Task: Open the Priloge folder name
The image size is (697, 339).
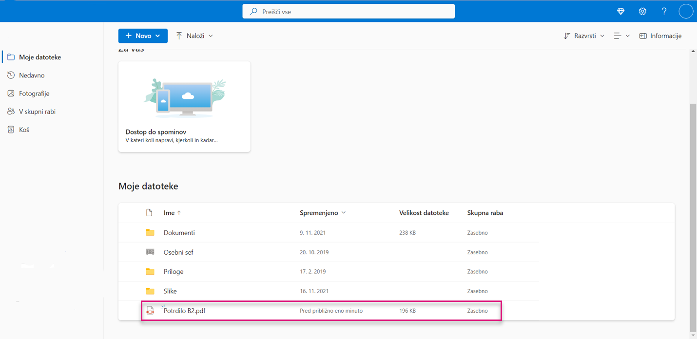Action: click(174, 272)
